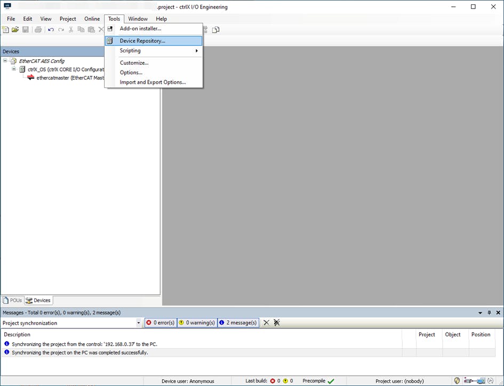Viewport: 504px width, 386px height.
Task: Open the Messages panel window position dropdown
Action: click(480, 313)
